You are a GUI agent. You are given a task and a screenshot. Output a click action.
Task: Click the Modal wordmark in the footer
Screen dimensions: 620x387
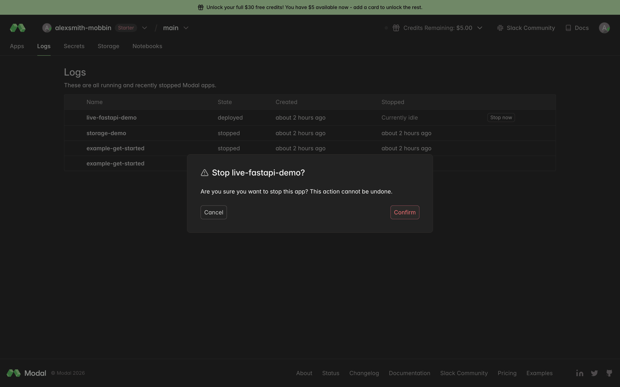pyautogui.click(x=35, y=373)
